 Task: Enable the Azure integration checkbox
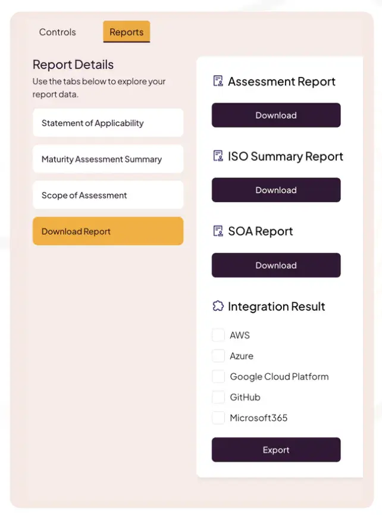tap(218, 356)
